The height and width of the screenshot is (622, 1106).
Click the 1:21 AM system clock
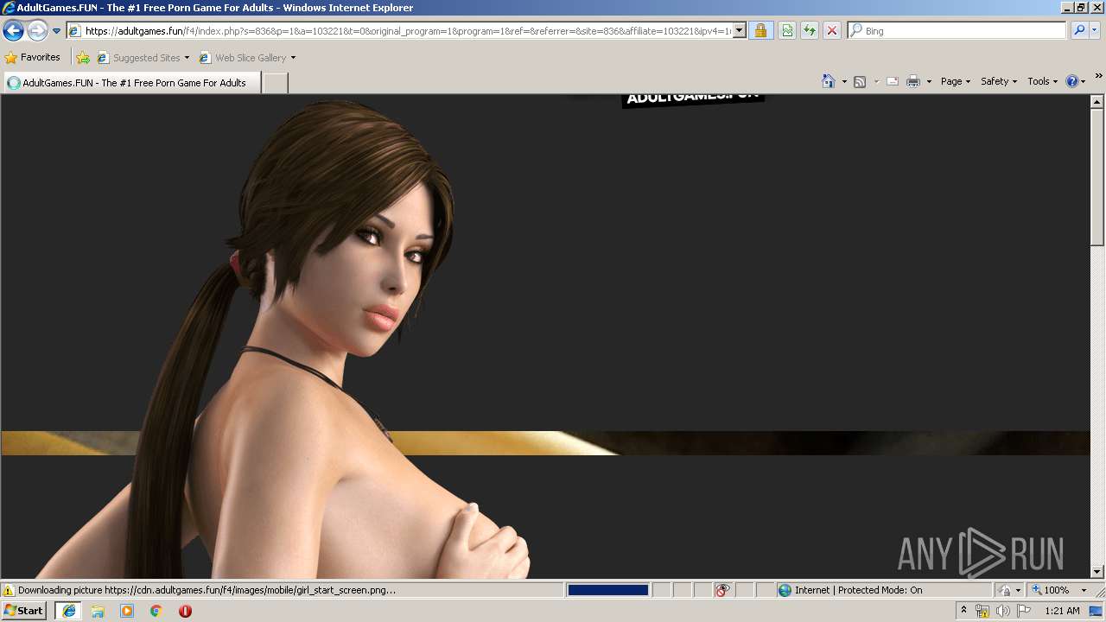1062,611
